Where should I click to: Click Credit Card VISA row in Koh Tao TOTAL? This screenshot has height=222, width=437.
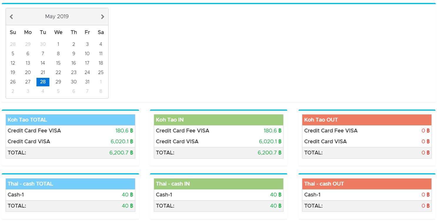[x=70, y=142]
